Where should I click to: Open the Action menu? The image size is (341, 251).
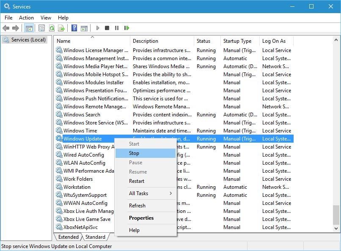coord(26,18)
